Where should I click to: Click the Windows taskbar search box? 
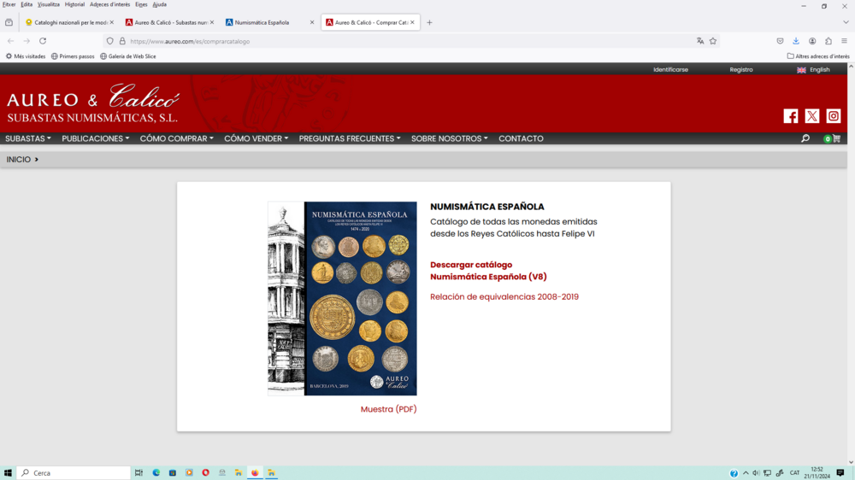coord(75,472)
